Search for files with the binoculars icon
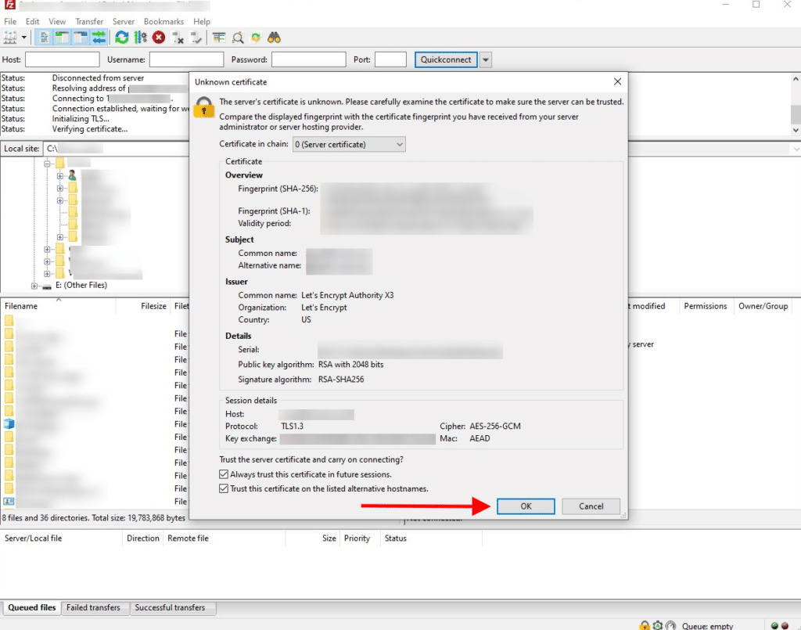The width and height of the screenshot is (801, 630). tap(272, 37)
